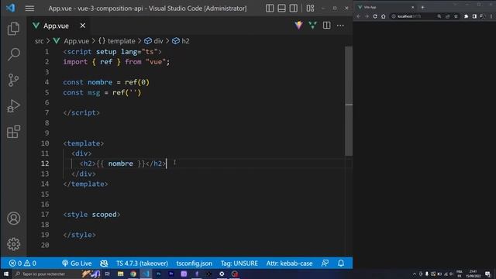The width and height of the screenshot is (496, 279).
Task: Click the editor vertical scrollbar
Action: [x=349, y=102]
